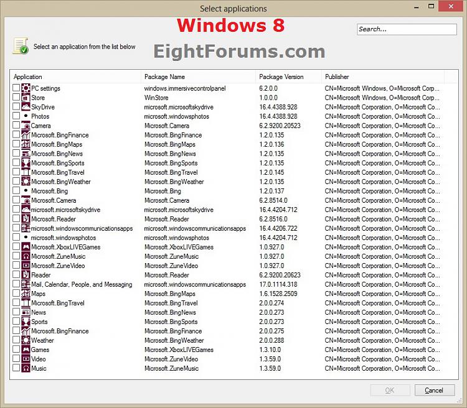Click the microsoft.windowscommunicationsapps row icon

coord(26,228)
